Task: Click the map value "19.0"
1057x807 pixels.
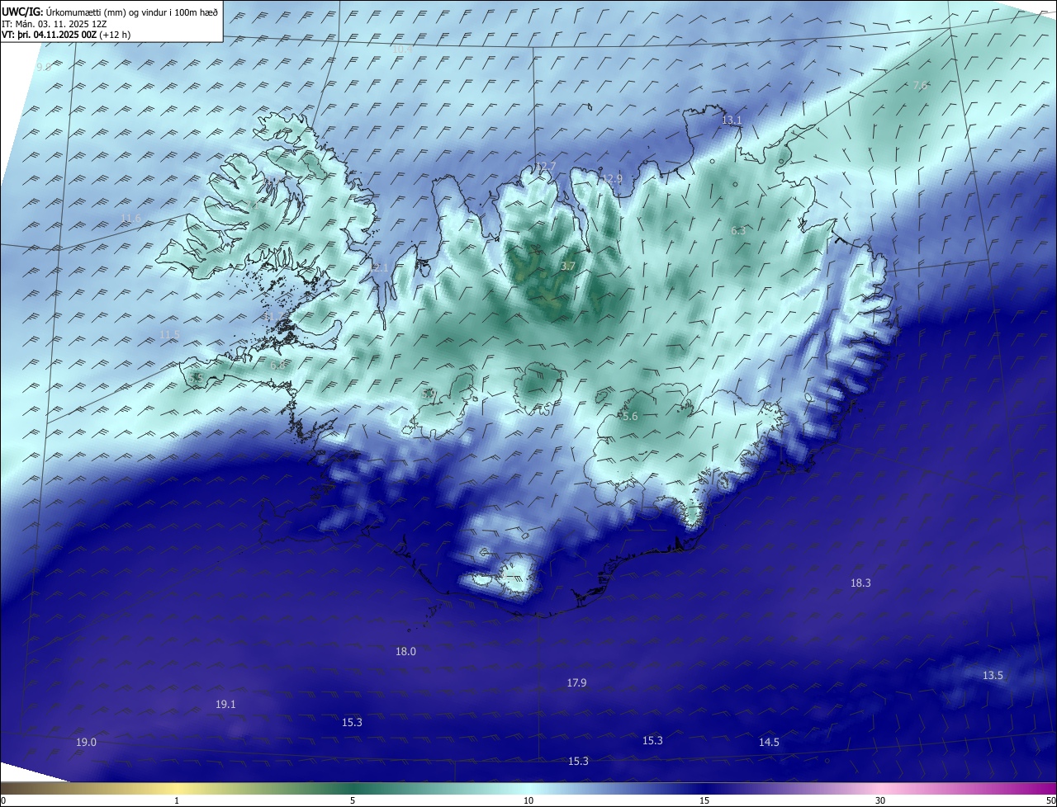Action: coord(86,743)
